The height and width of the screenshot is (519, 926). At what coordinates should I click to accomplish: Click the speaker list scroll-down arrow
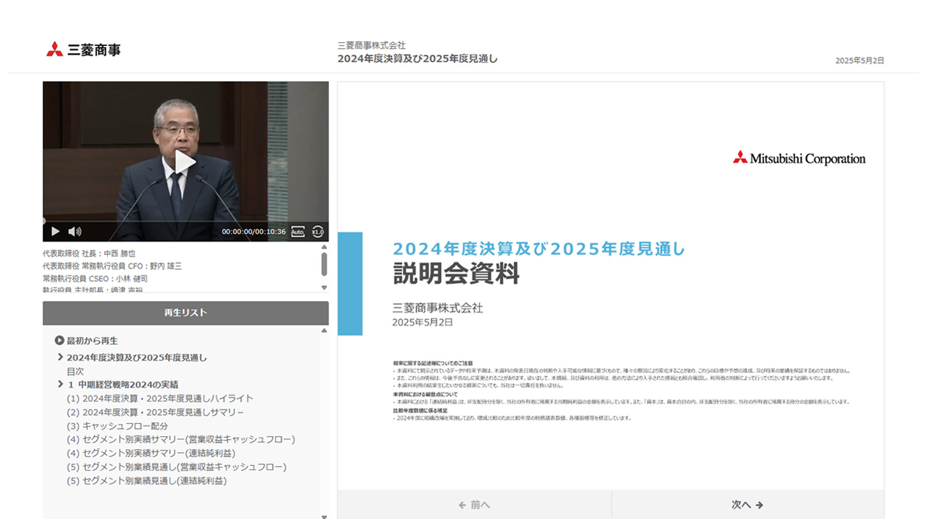point(324,288)
